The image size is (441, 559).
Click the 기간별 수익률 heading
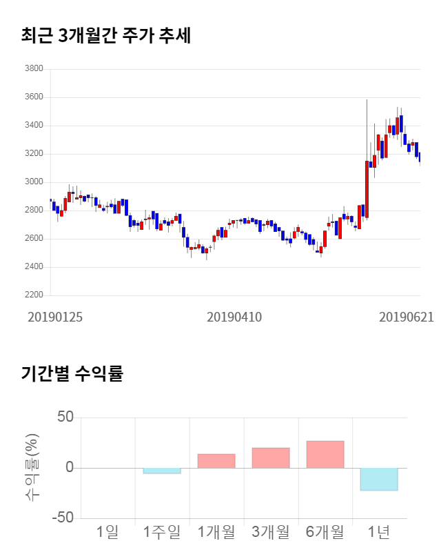click(72, 374)
